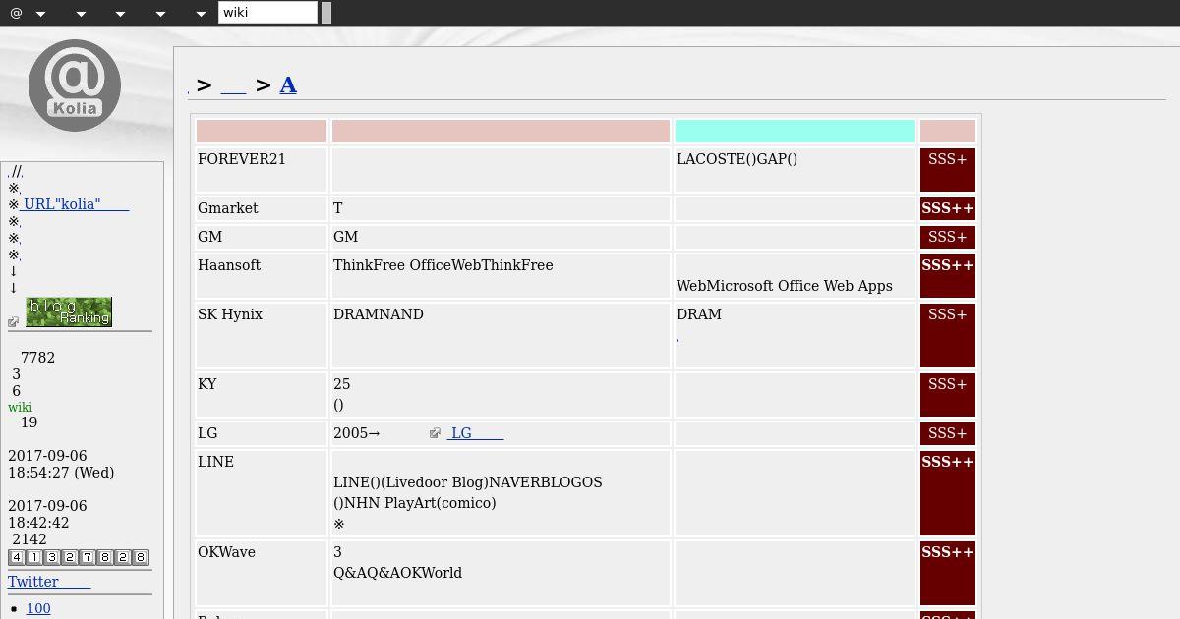
Task: Select the Gmarket company cell
Action: tap(262, 208)
